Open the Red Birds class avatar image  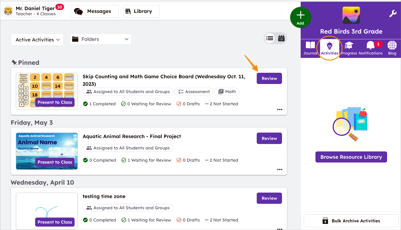point(351,15)
